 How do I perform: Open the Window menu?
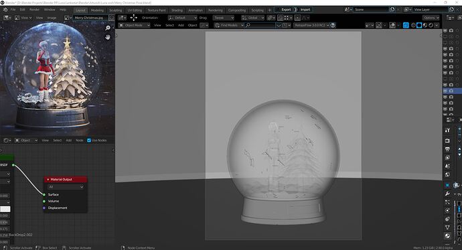coord(50,10)
